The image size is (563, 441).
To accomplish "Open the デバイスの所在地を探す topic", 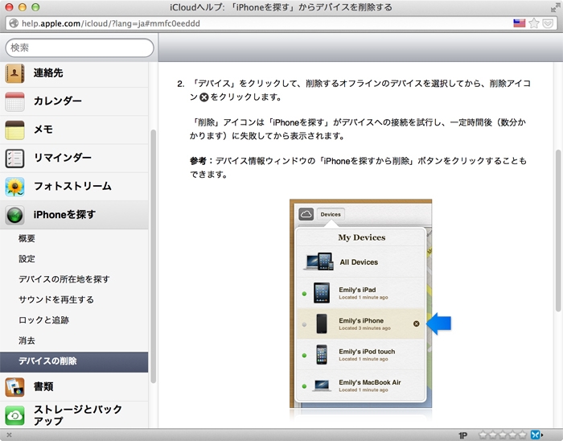I will coord(64,279).
